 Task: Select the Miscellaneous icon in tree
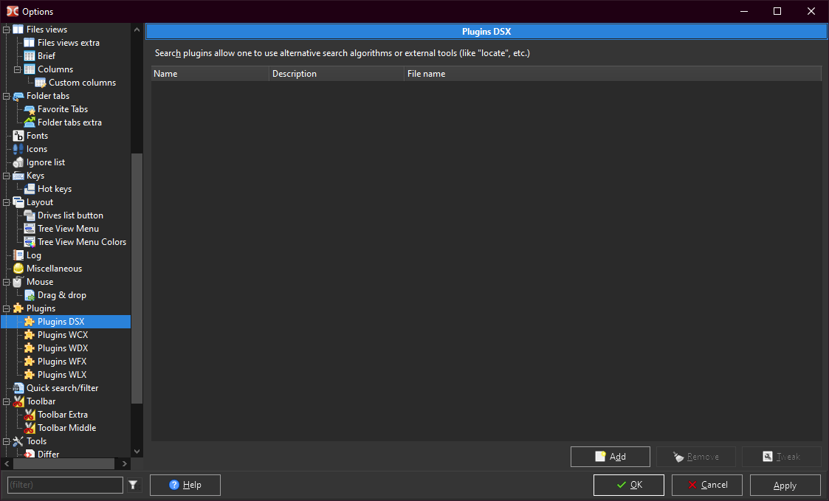coord(18,269)
